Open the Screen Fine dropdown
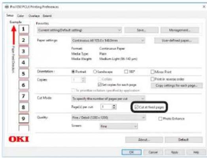The width and height of the screenshot is (207, 158). 119,126
